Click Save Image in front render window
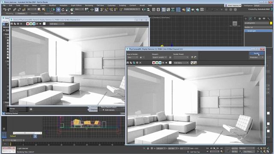 pos(128,63)
